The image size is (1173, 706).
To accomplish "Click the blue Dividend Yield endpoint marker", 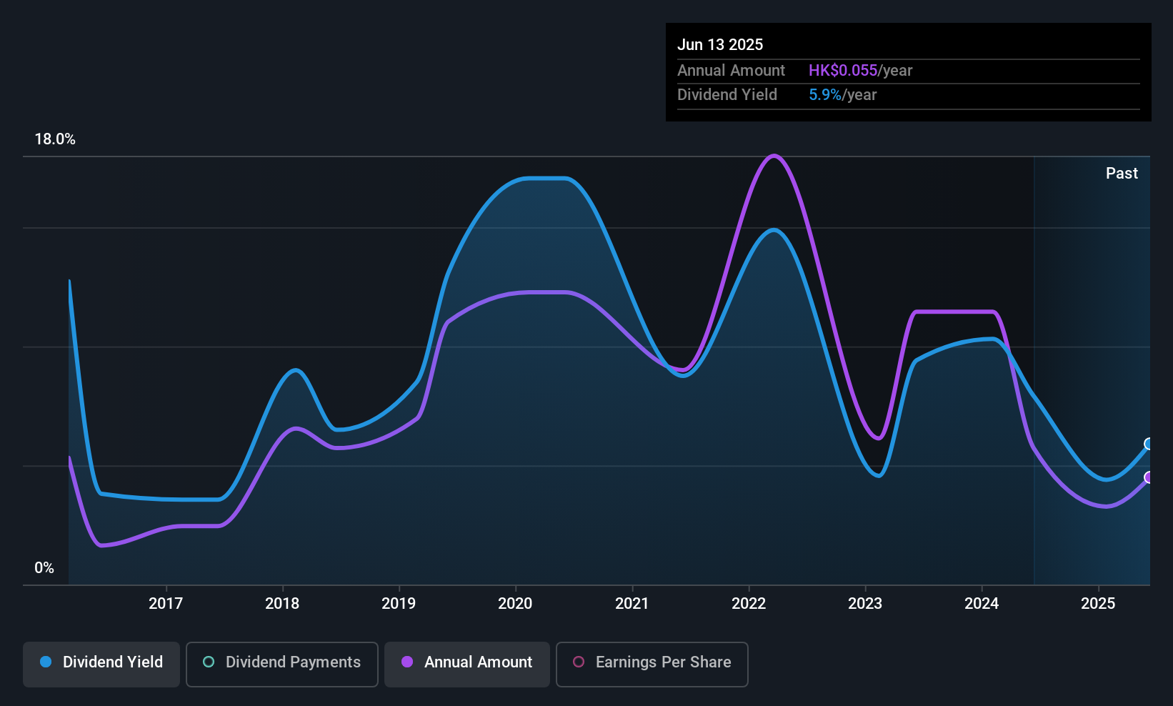I will pyautogui.click(x=1149, y=444).
